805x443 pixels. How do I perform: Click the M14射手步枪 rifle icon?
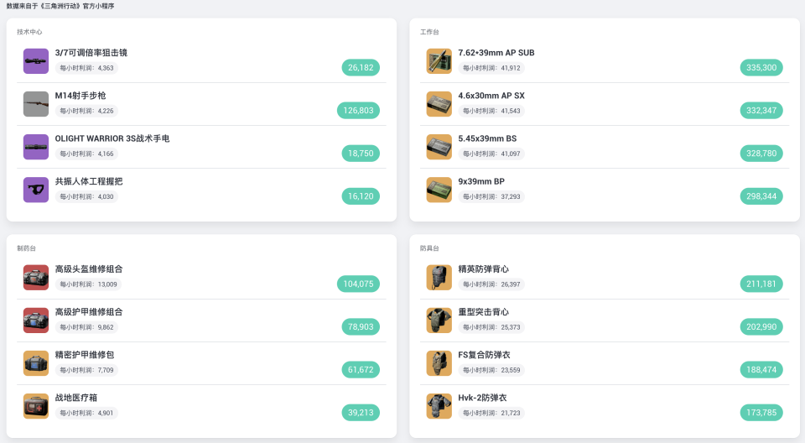[36, 104]
